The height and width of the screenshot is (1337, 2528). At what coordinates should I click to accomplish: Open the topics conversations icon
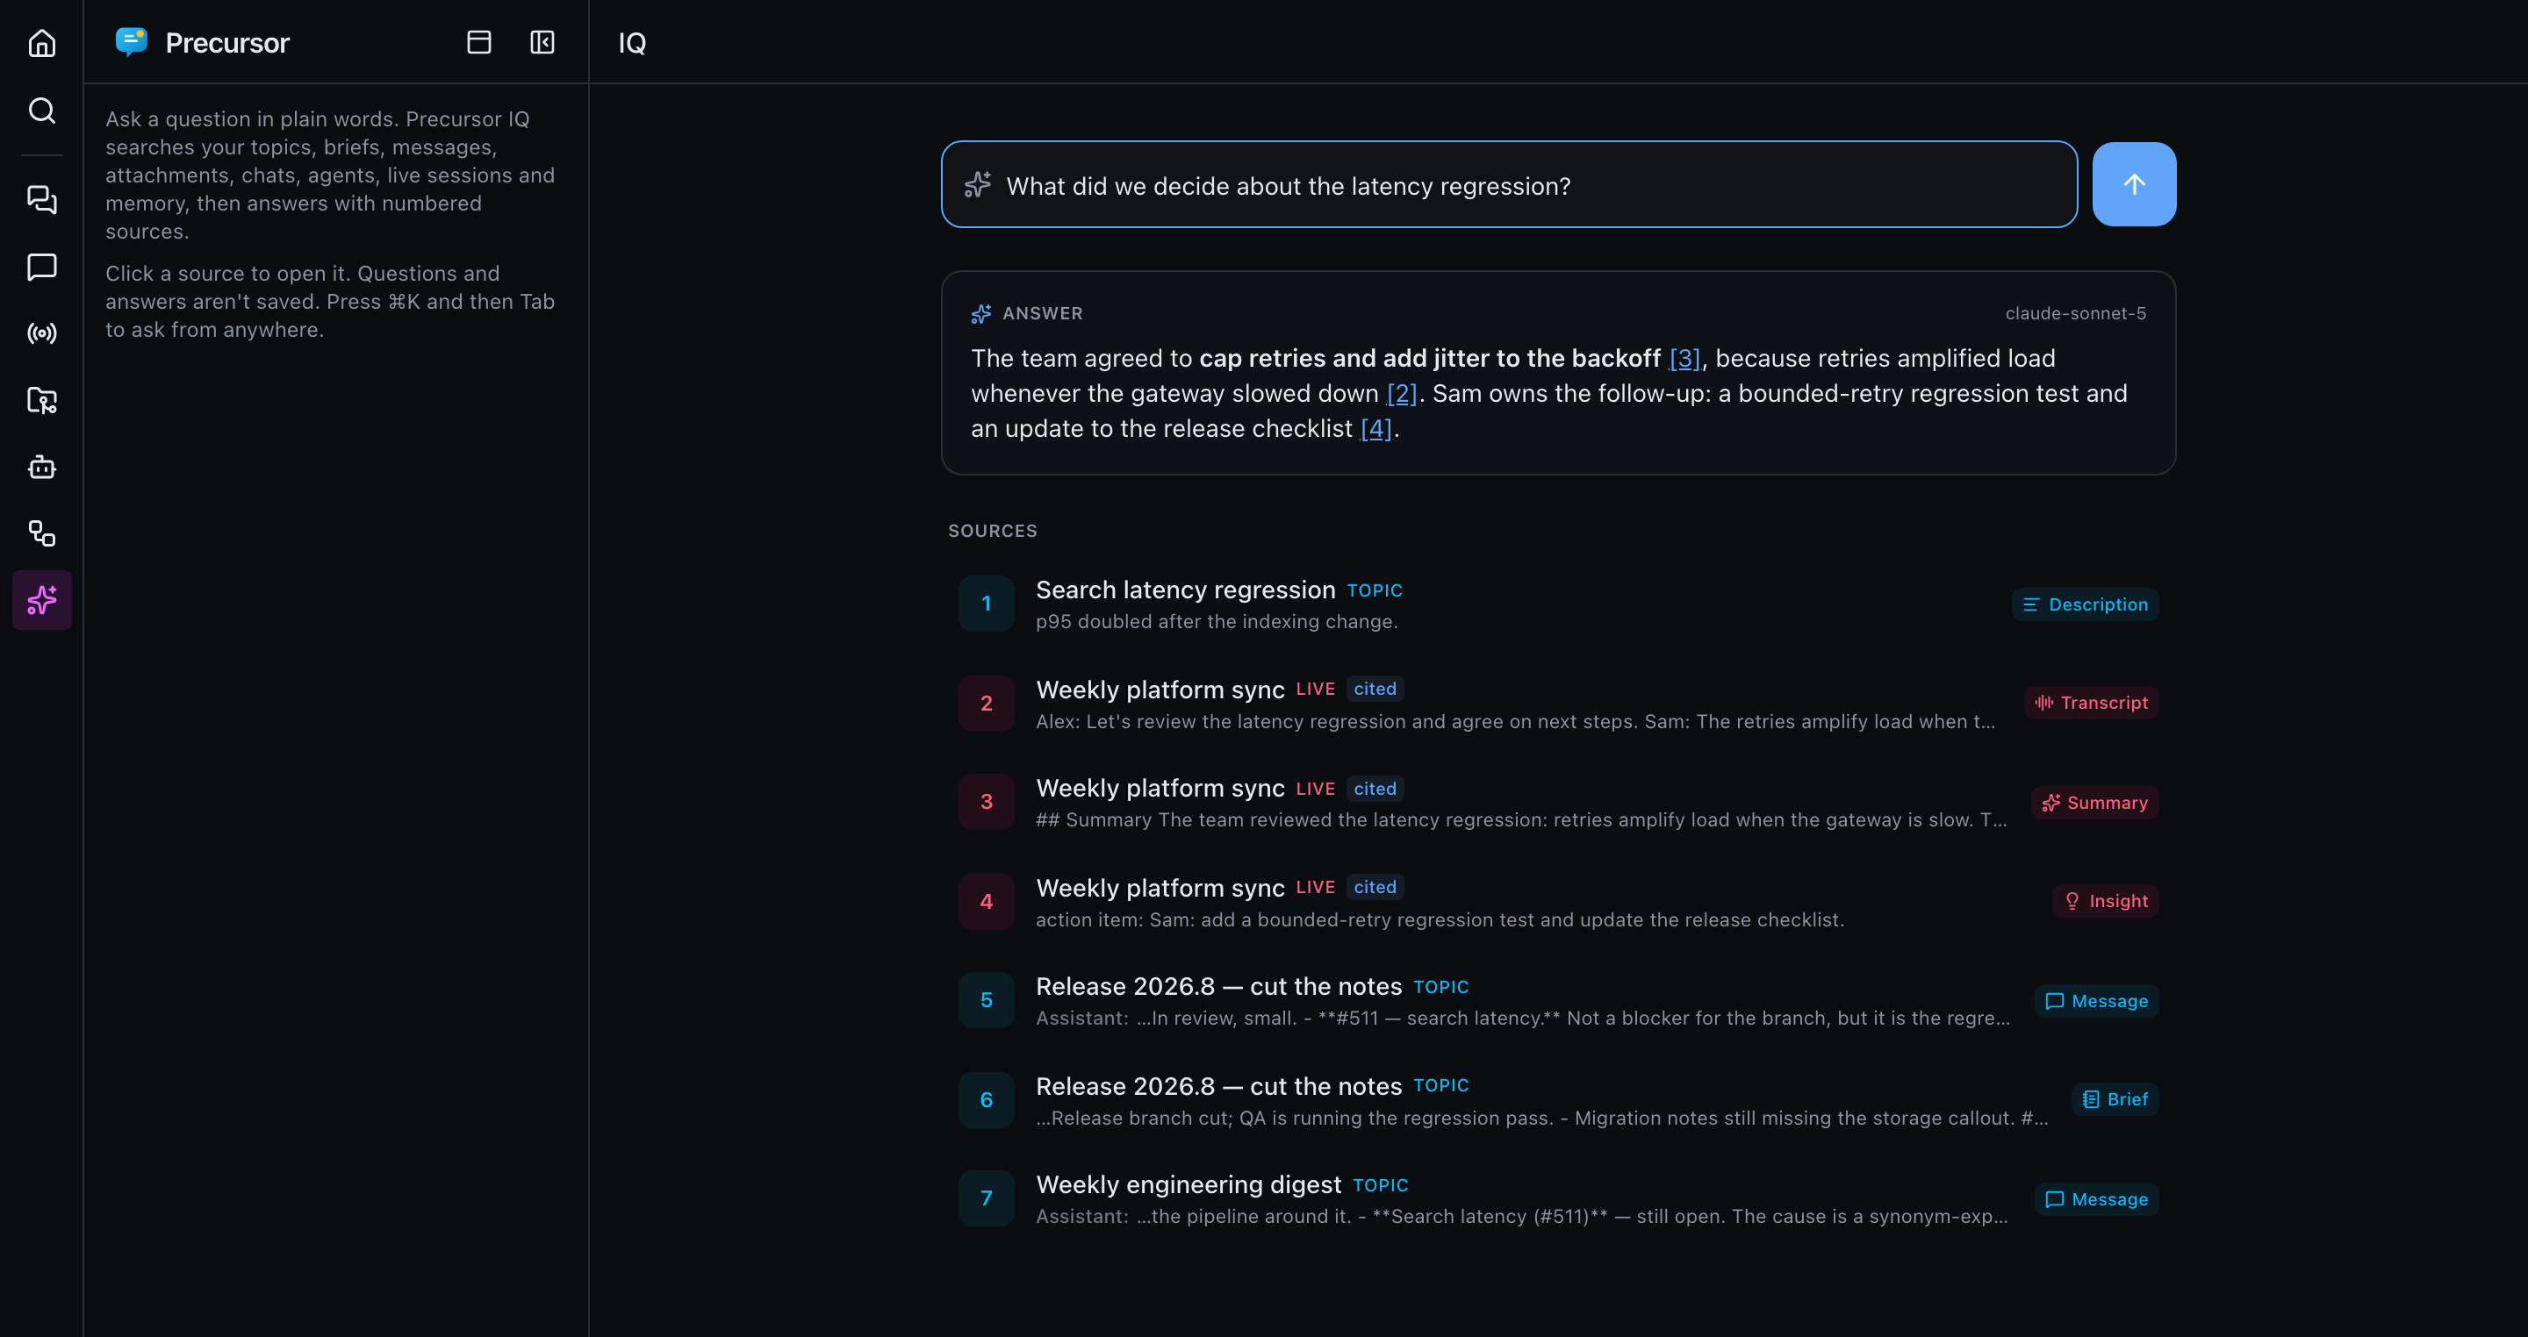pyautogui.click(x=41, y=200)
